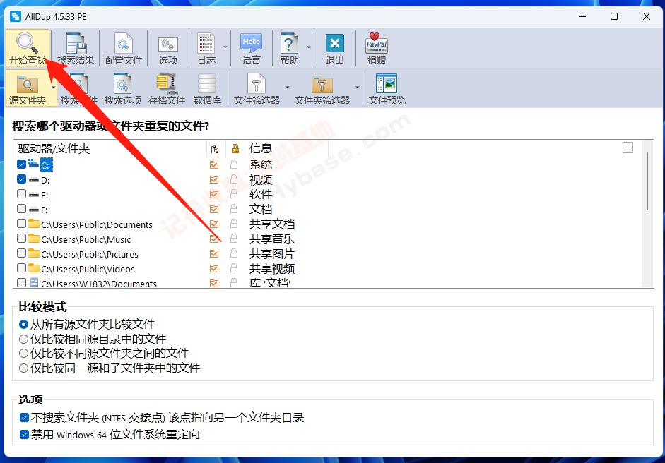Viewport: 665px width, 463px height.
Task: Switch to the 数据库 database tab
Action: click(x=207, y=88)
